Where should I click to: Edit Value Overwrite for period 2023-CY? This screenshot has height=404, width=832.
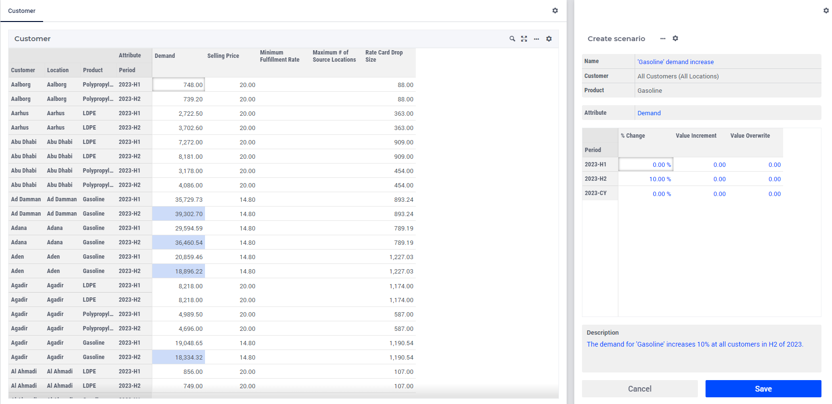point(756,194)
